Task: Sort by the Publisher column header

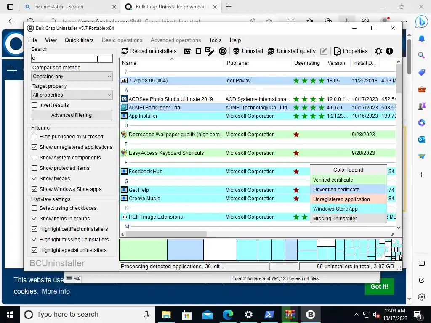Action: (258, 63)
